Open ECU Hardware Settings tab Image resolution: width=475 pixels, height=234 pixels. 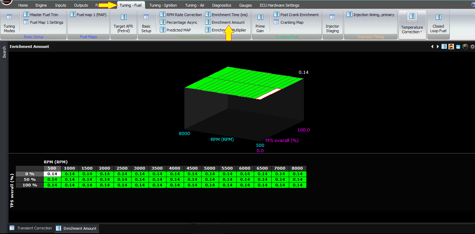pyautogui.click(x=279, y=5)
